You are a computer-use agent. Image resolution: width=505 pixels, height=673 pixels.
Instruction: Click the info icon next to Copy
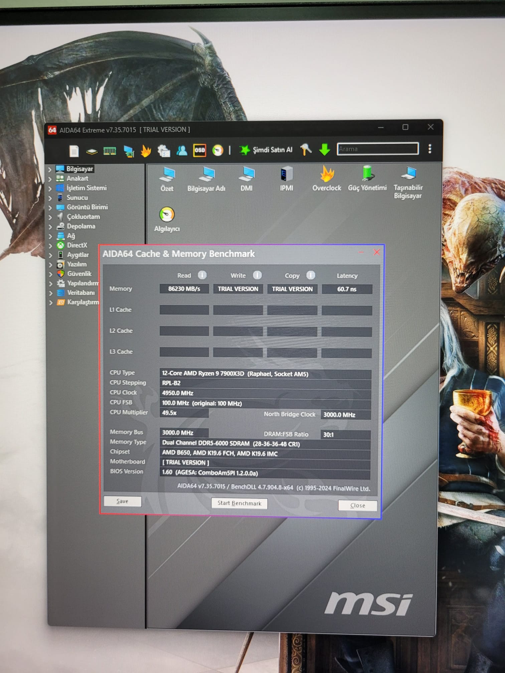pos(311,275)
